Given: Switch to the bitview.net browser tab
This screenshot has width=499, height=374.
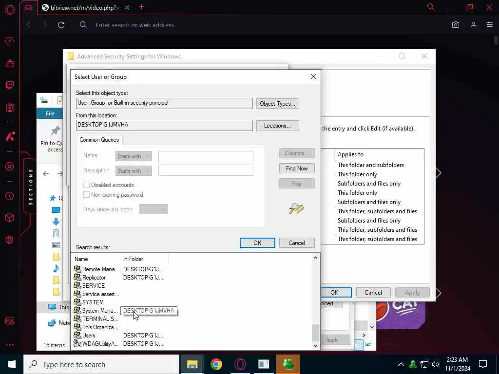Looking at the screenshot, I should 84,8.
